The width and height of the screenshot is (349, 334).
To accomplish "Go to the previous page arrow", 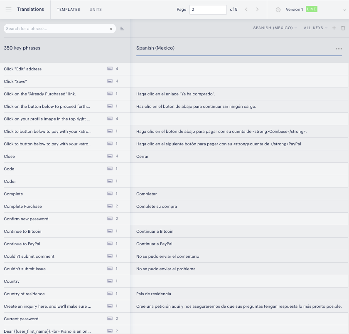I will coord(246,10).
